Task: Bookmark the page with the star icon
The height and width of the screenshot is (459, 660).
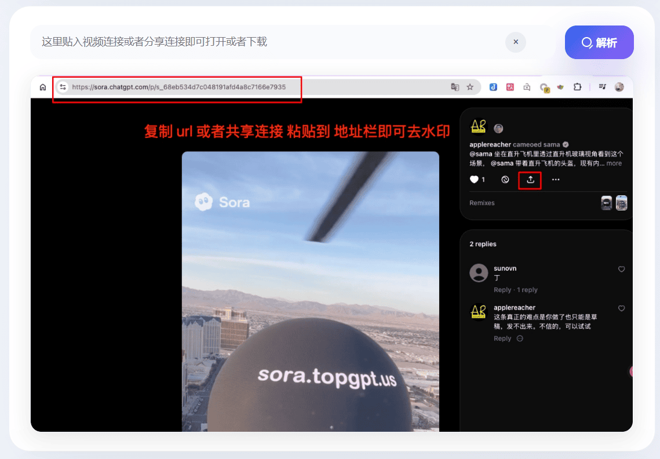Action: 470,87
